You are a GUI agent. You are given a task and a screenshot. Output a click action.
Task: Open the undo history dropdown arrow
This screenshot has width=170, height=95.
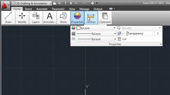(x=80, y=3)
